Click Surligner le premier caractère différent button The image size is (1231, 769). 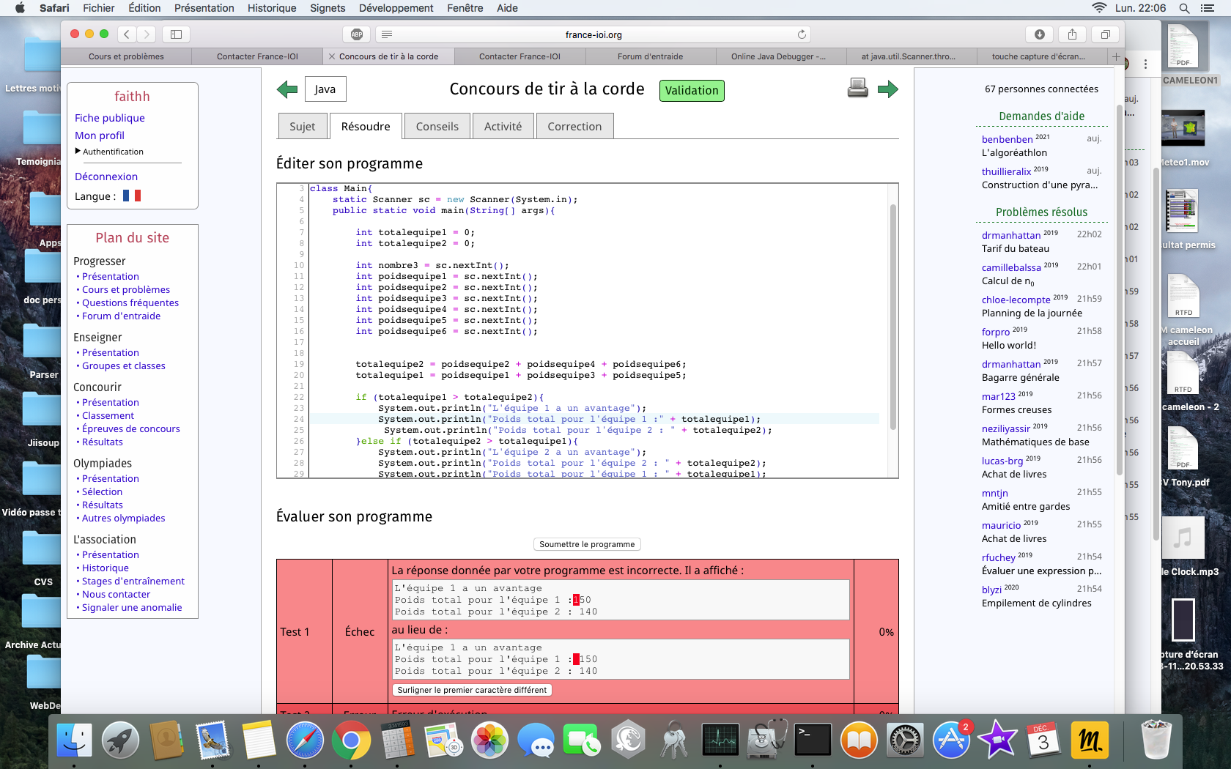[472, 690]
